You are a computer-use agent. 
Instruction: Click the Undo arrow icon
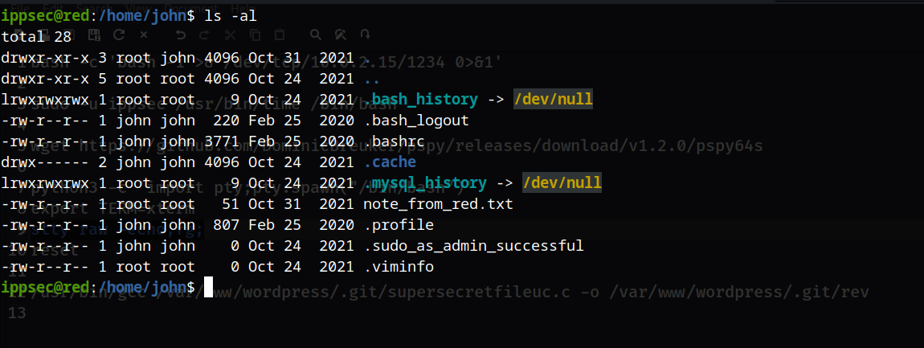click(x=180, y=35)
